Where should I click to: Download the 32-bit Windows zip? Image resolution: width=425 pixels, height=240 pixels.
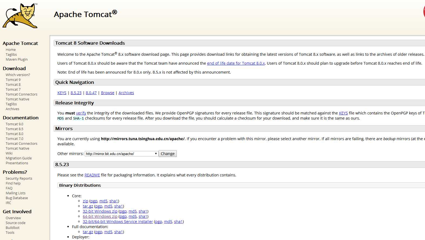[100, 211]
